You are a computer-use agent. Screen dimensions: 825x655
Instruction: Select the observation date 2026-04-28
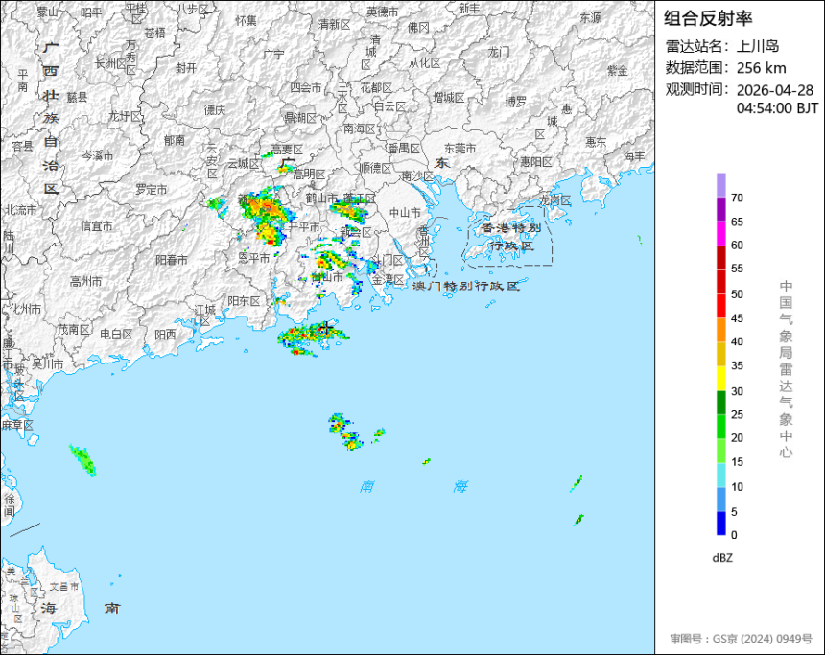tap(774, 90)
